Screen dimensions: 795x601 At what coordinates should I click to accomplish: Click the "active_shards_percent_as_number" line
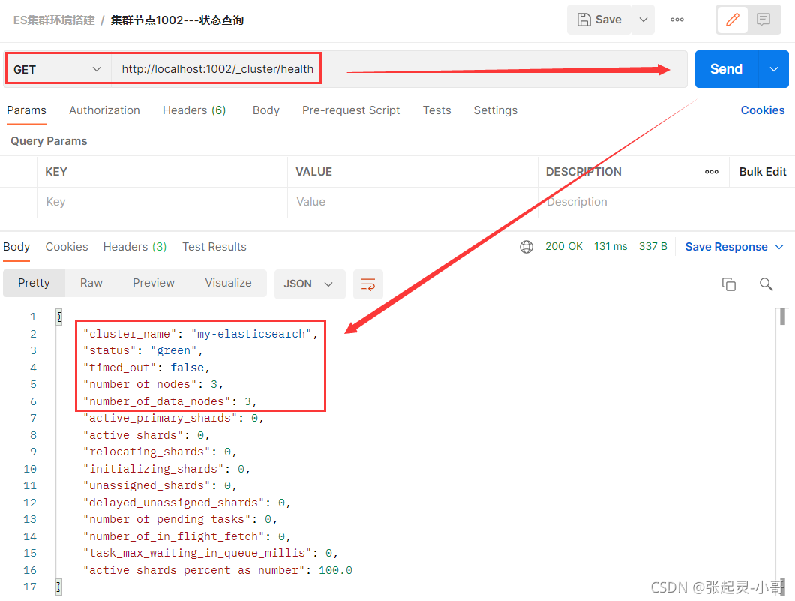click(217, 570)
